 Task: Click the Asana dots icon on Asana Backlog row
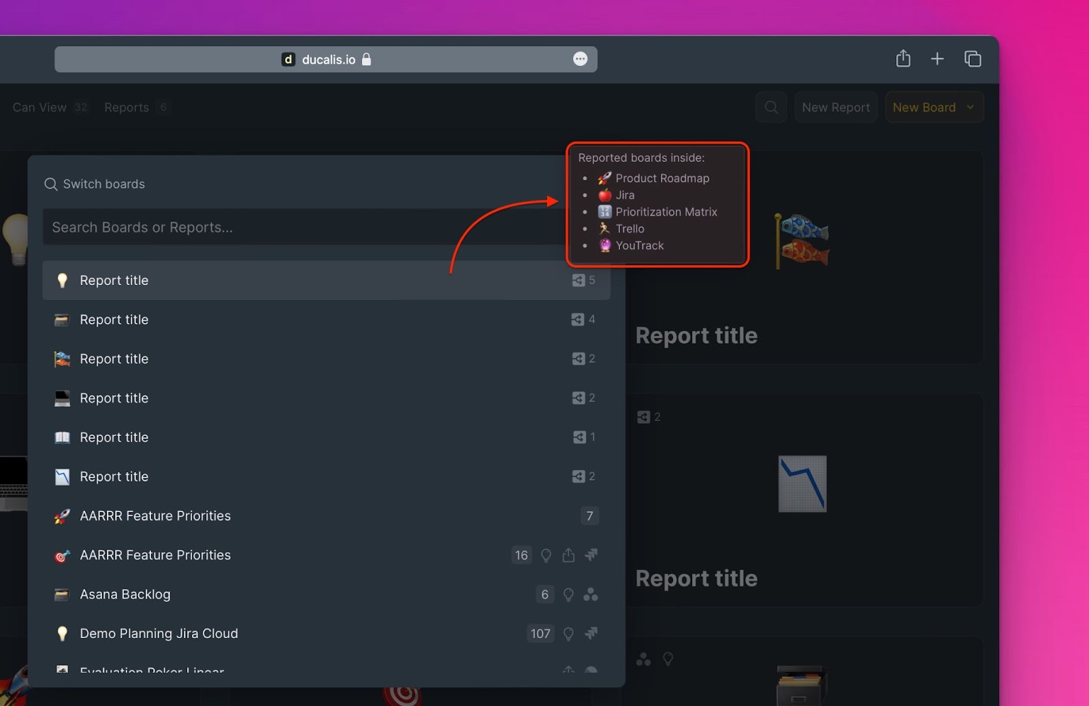591,595
